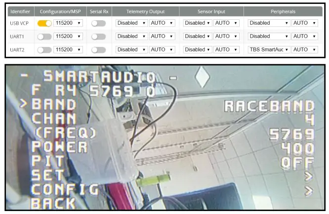The width and height of the screenshot is (329, 214).
Task: Open USB VCP Peripherals Disabled dropdown
Action: click(269, 23)
